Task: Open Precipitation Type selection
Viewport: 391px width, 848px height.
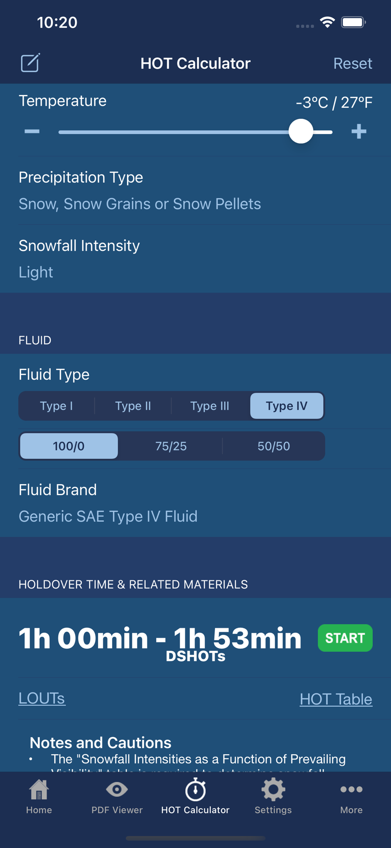Action: 195,190
